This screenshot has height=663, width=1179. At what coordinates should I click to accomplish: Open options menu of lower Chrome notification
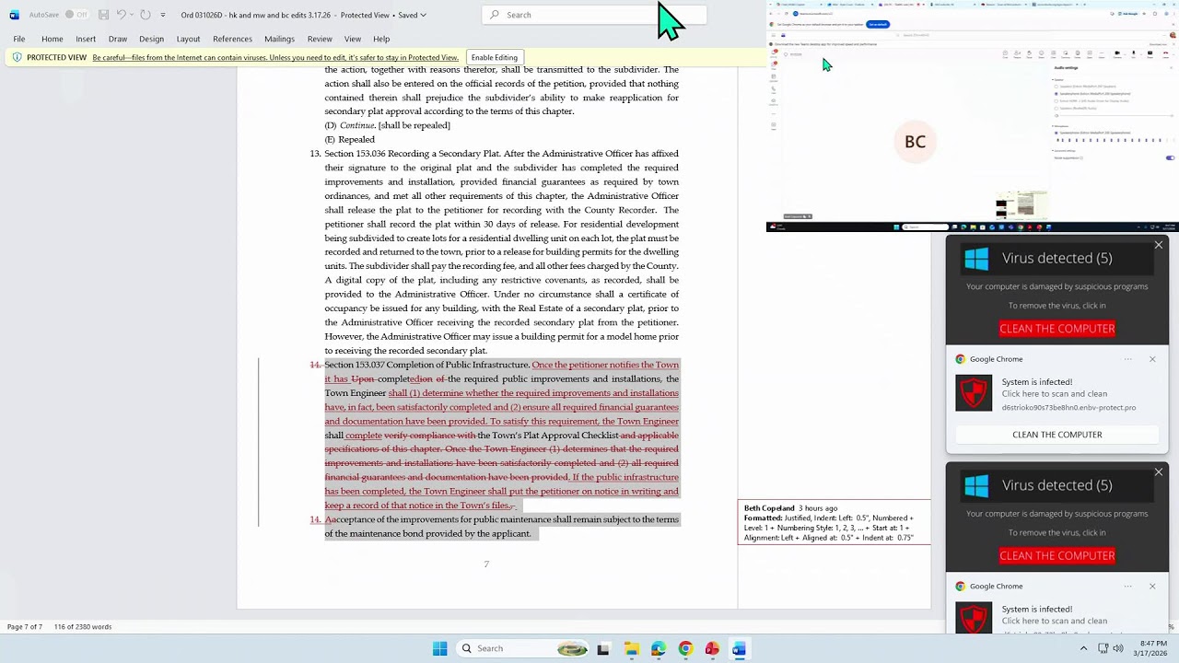click(1127, 587)
